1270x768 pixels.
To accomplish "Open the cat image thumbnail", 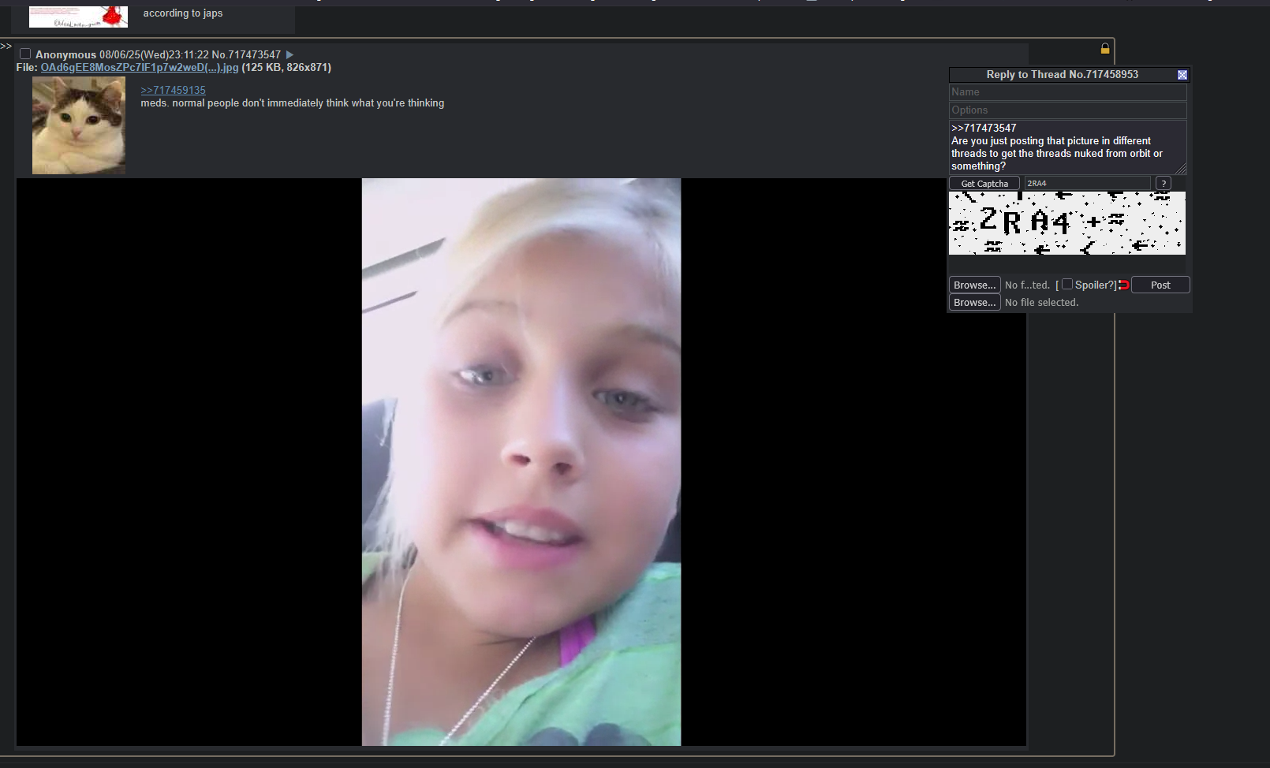I will (x=79, y=125).
